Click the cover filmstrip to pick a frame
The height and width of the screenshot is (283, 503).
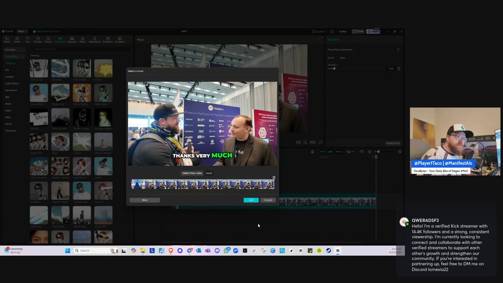(x=202, y=184)
